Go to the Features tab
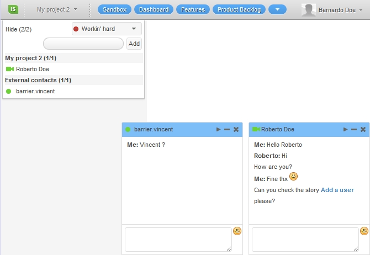The width and height of the screenshot is (370, 255). click(x=193, y=10)
